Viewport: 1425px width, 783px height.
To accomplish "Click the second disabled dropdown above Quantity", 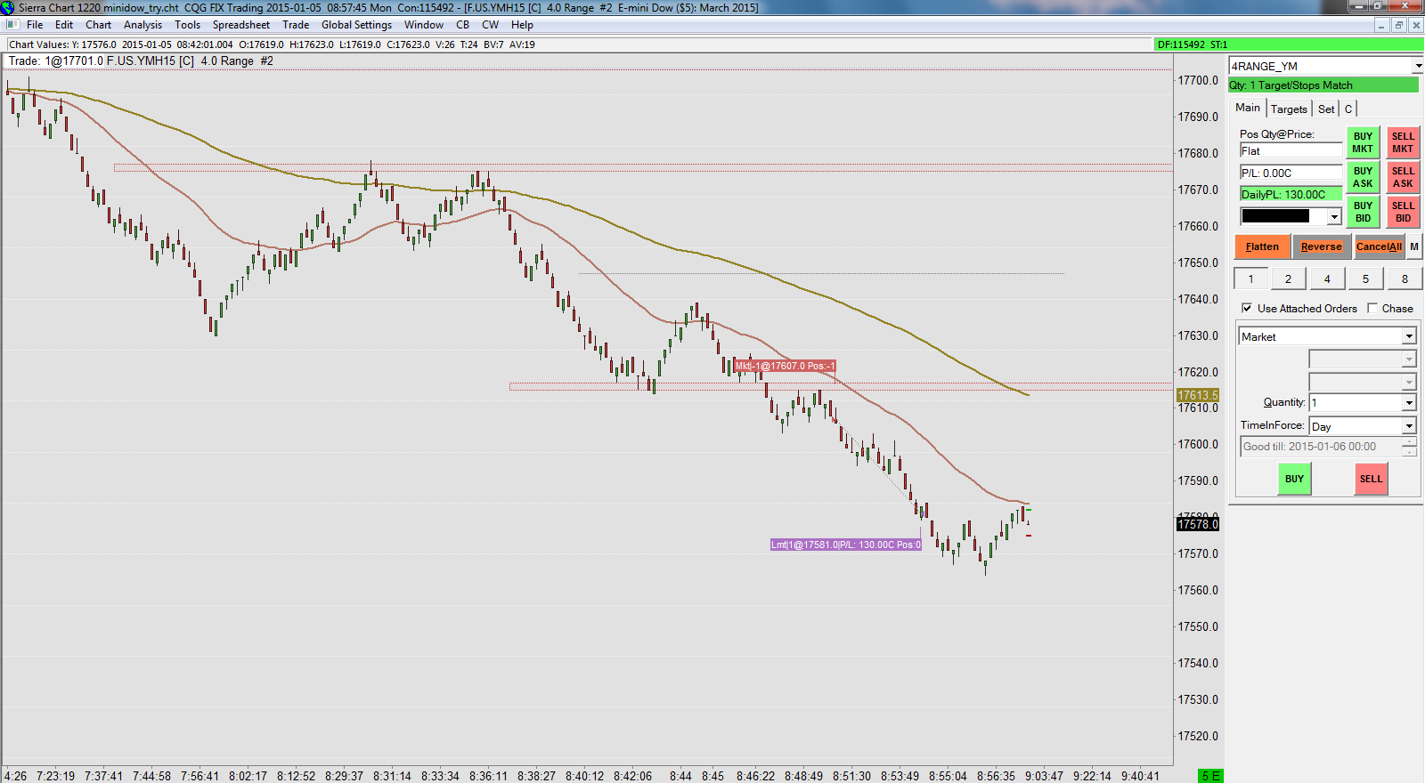I will pos(1362,381).
